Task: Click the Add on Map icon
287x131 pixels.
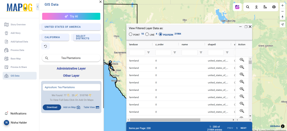Action: pos(78,107)
